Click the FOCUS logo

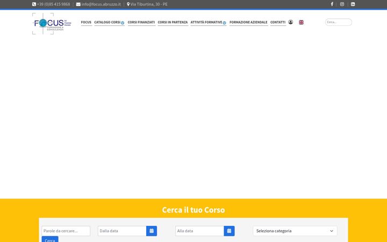click(x=52, y=24)
